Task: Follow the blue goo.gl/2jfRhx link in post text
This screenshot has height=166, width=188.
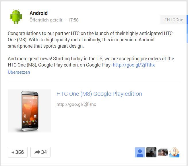Action: 134,65
